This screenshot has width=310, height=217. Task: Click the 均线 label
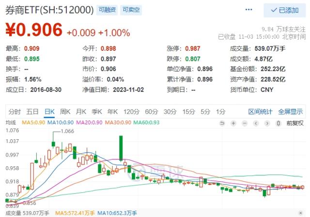[x=11, y=122]
